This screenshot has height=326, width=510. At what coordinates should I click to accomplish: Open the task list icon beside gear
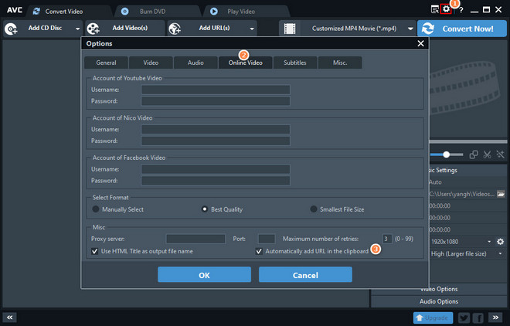click(x=434, y=9)
